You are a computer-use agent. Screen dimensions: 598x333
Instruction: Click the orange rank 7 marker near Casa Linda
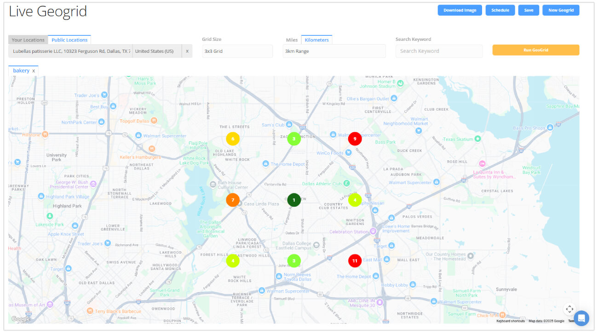233,200
